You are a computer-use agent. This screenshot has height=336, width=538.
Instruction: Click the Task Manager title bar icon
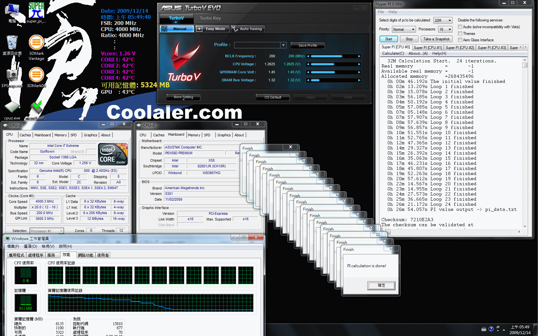click(x=7, y=238)
